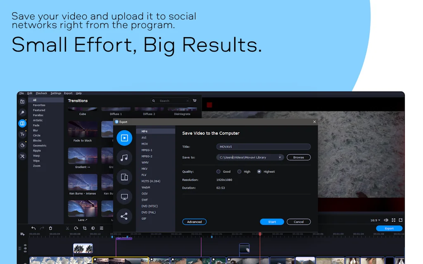
Task: Expand the 16:9 aspect ratio dropdown
Action: 375,220
